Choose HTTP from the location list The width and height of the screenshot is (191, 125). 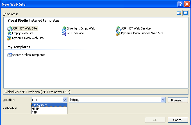pyautogui.click(x=49, y=109)
